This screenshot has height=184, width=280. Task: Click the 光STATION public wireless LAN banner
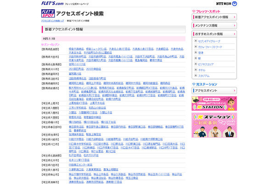pyautogui.click(x=214, y=103)
